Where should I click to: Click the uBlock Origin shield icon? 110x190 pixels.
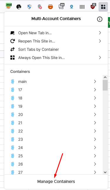pos(93,7)
